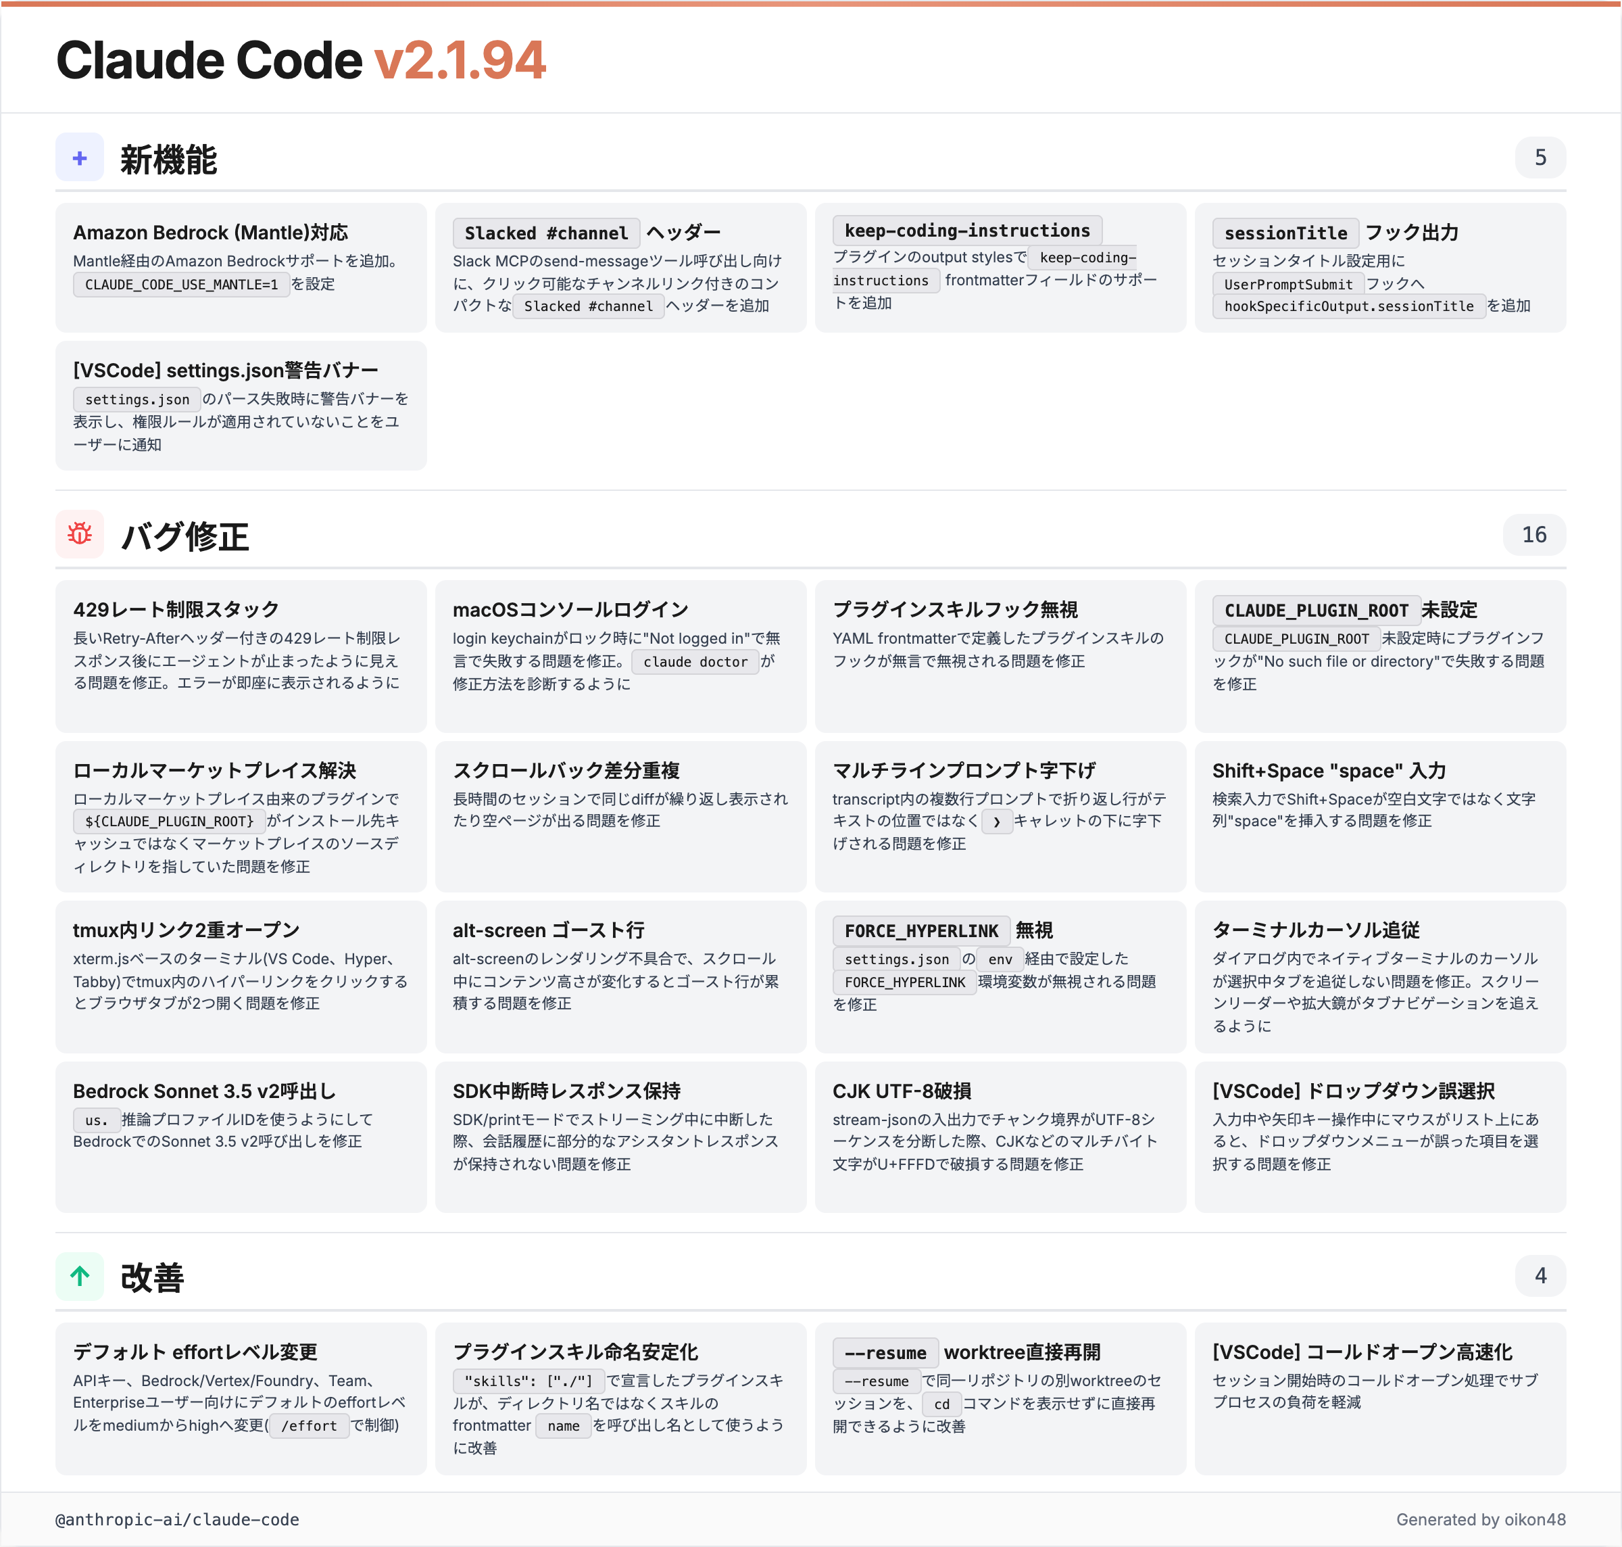Image resolution: width=1622 pixels, height=1547 pixels.
Task: Click the env code tag in FORCE_HYPERLINK card
Action: tap(1000, 959)
